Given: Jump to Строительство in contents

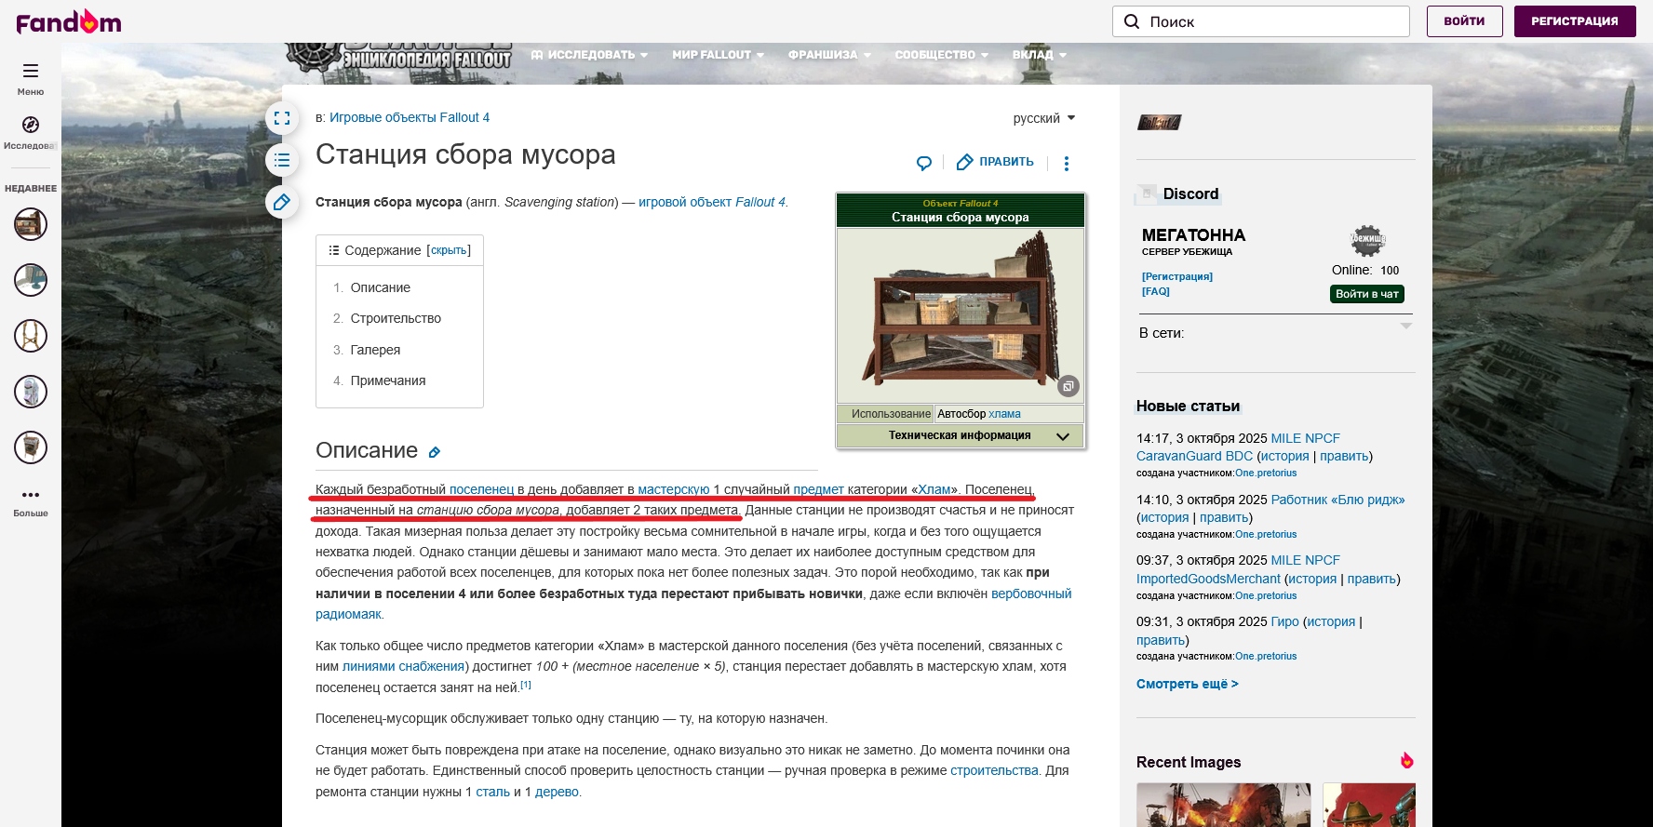Looking at the screenshot, I should point(396,318).
